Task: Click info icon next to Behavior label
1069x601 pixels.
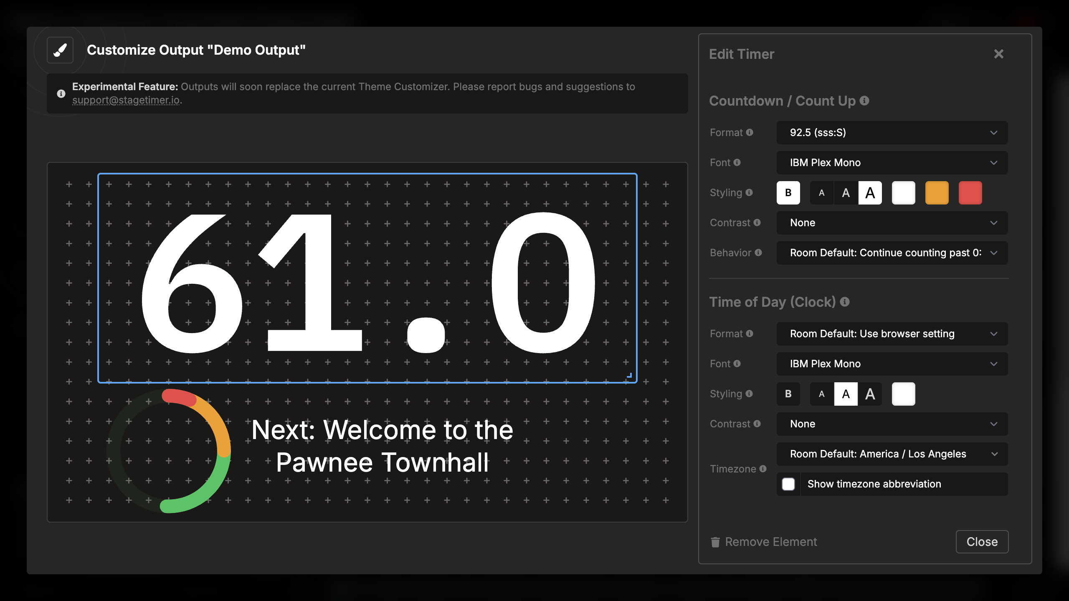Action: [758, 253]
